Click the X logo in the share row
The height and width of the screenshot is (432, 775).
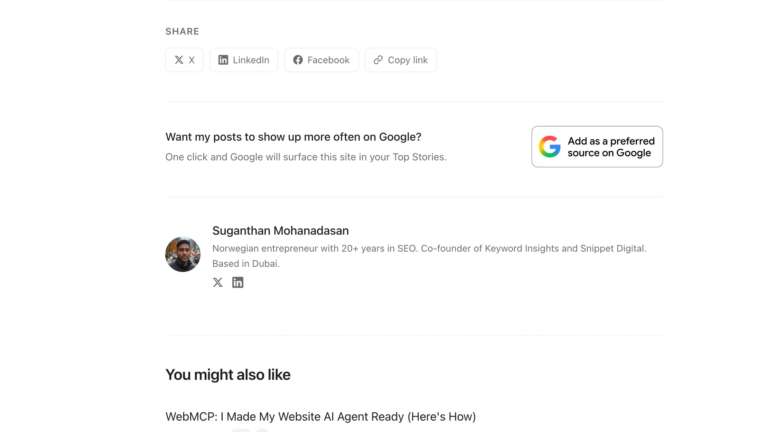[179, 60]
